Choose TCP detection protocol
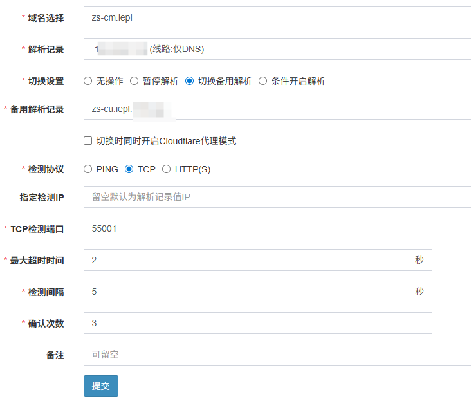 coord(129,169)
